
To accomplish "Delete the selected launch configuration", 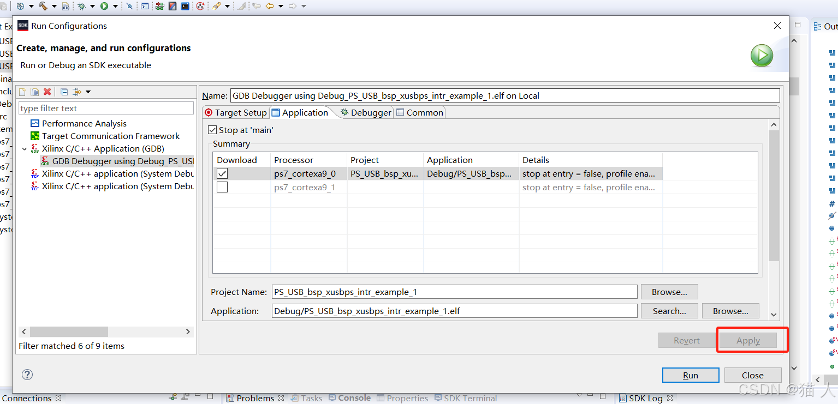I will (47, 92).
